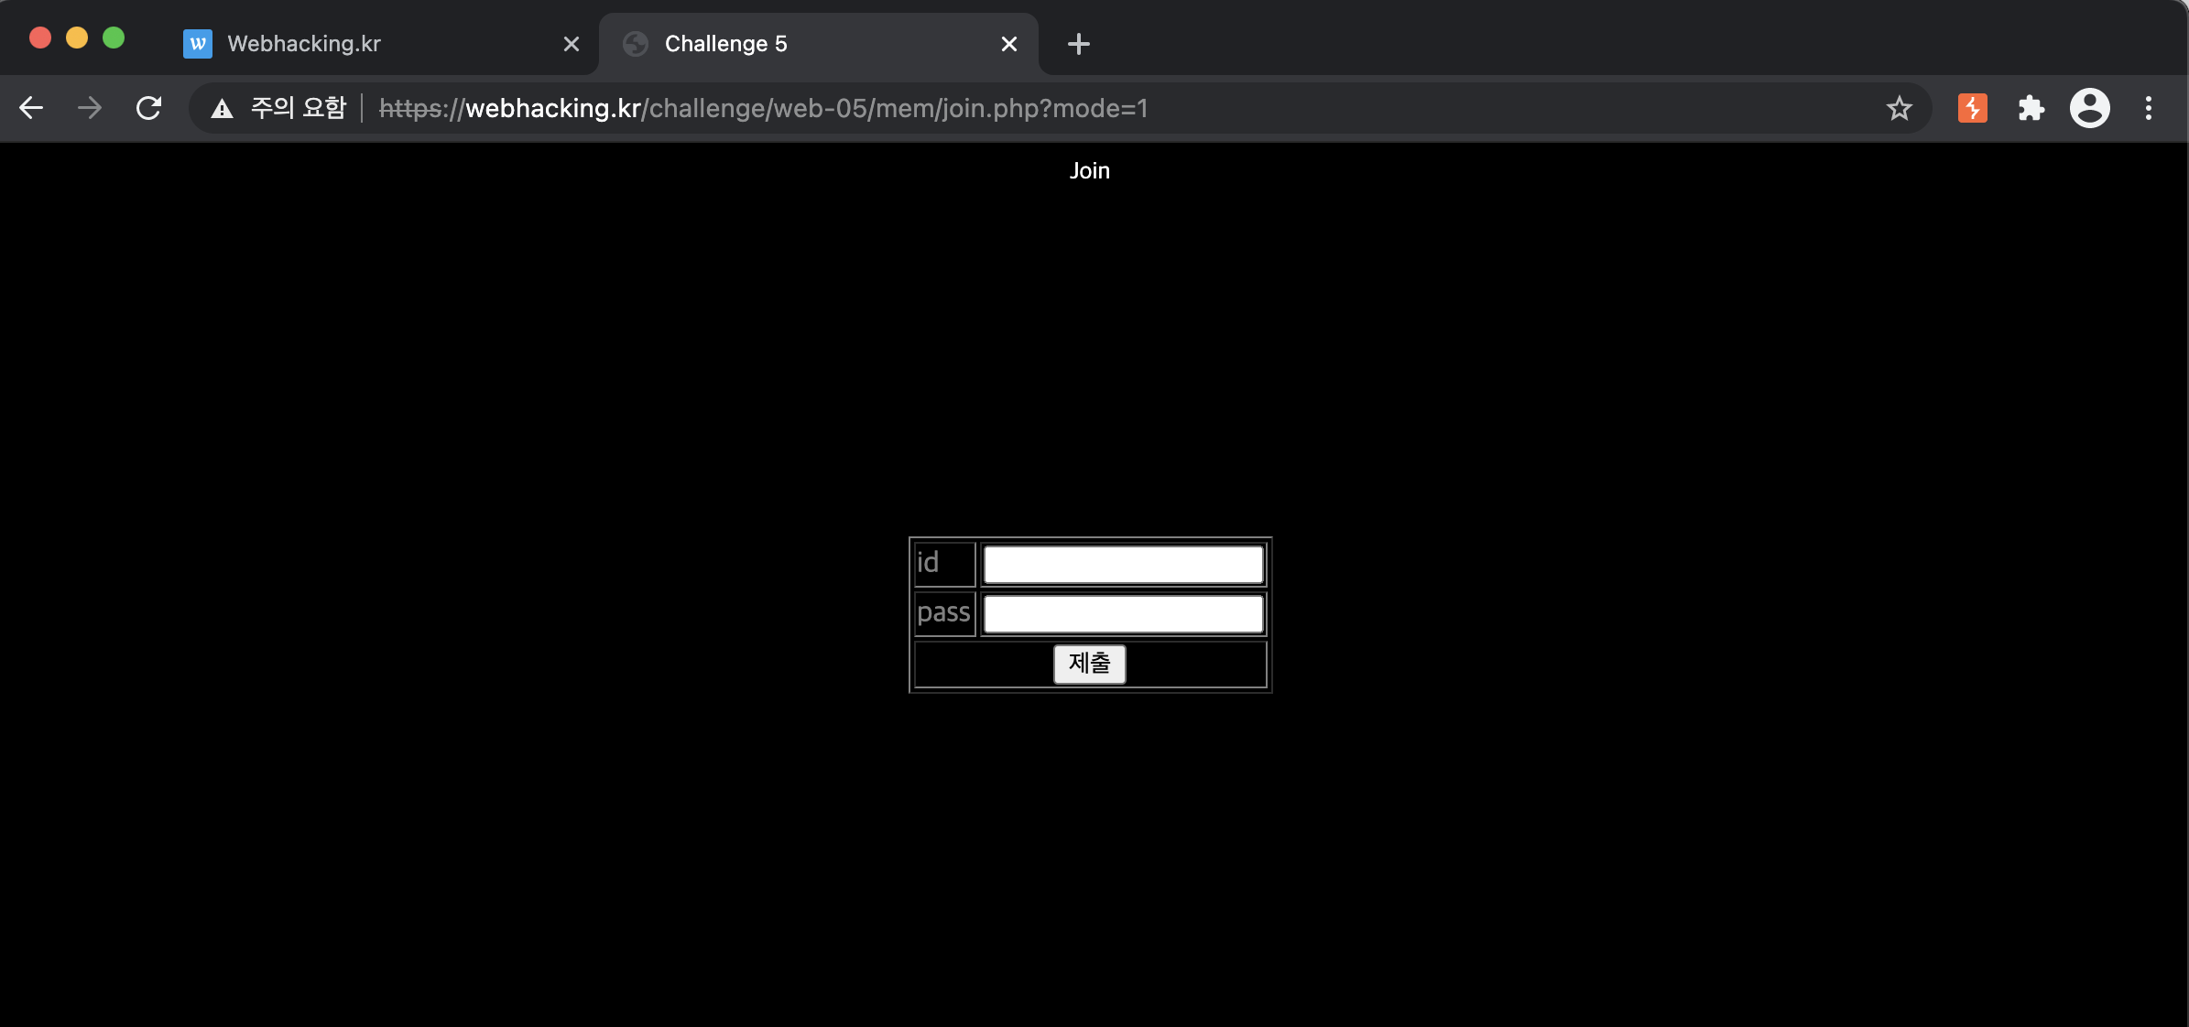Open the Extensions puzzle piece menu
The width and height of the screenshot is (2189, 1027).
coord(2031,108)
